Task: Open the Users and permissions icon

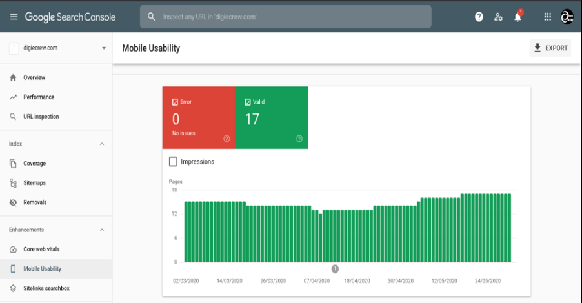Action: click(498, 17)
